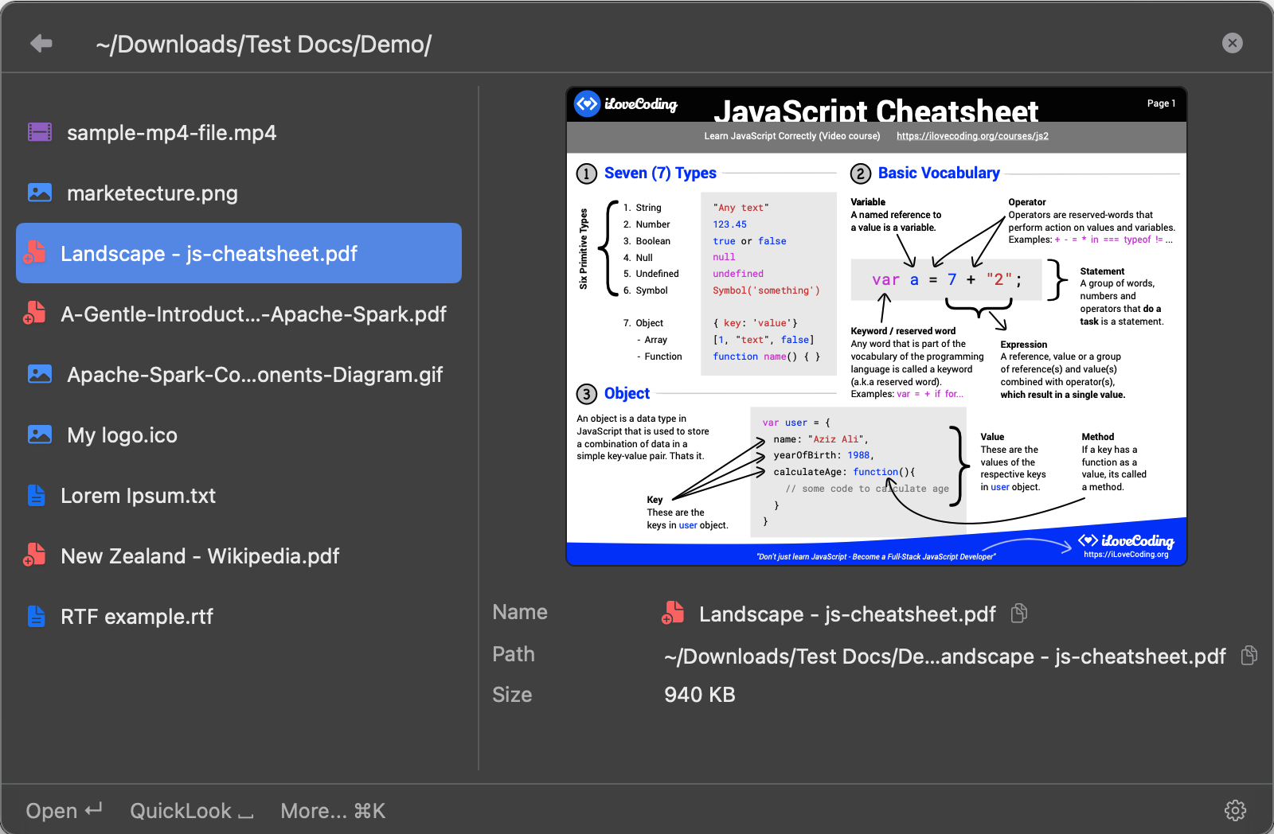This screenshot has height=834, width=1274.
Task: Select sample-mp4-file.mp4 in the list
Action: 239,132
